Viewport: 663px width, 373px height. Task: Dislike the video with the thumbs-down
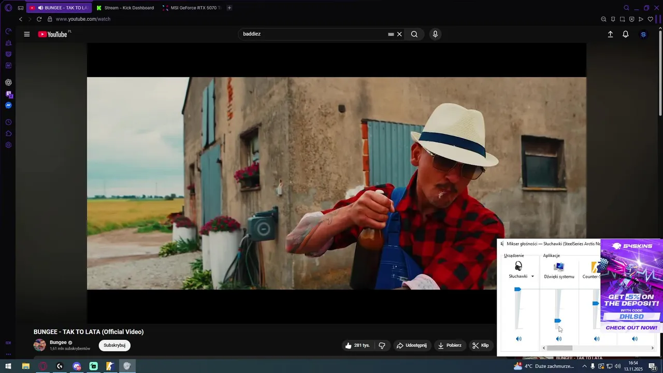pyautogui.click(x=382, y=346)
